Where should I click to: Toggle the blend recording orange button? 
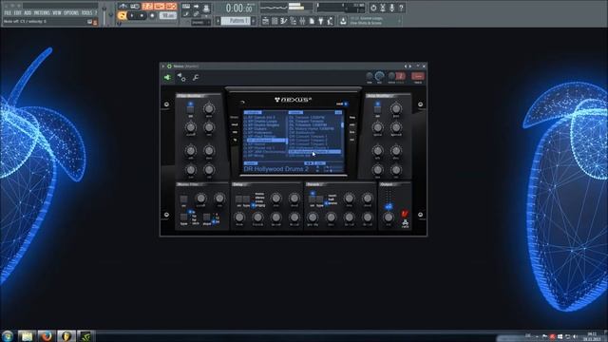(x=159, y=7)
